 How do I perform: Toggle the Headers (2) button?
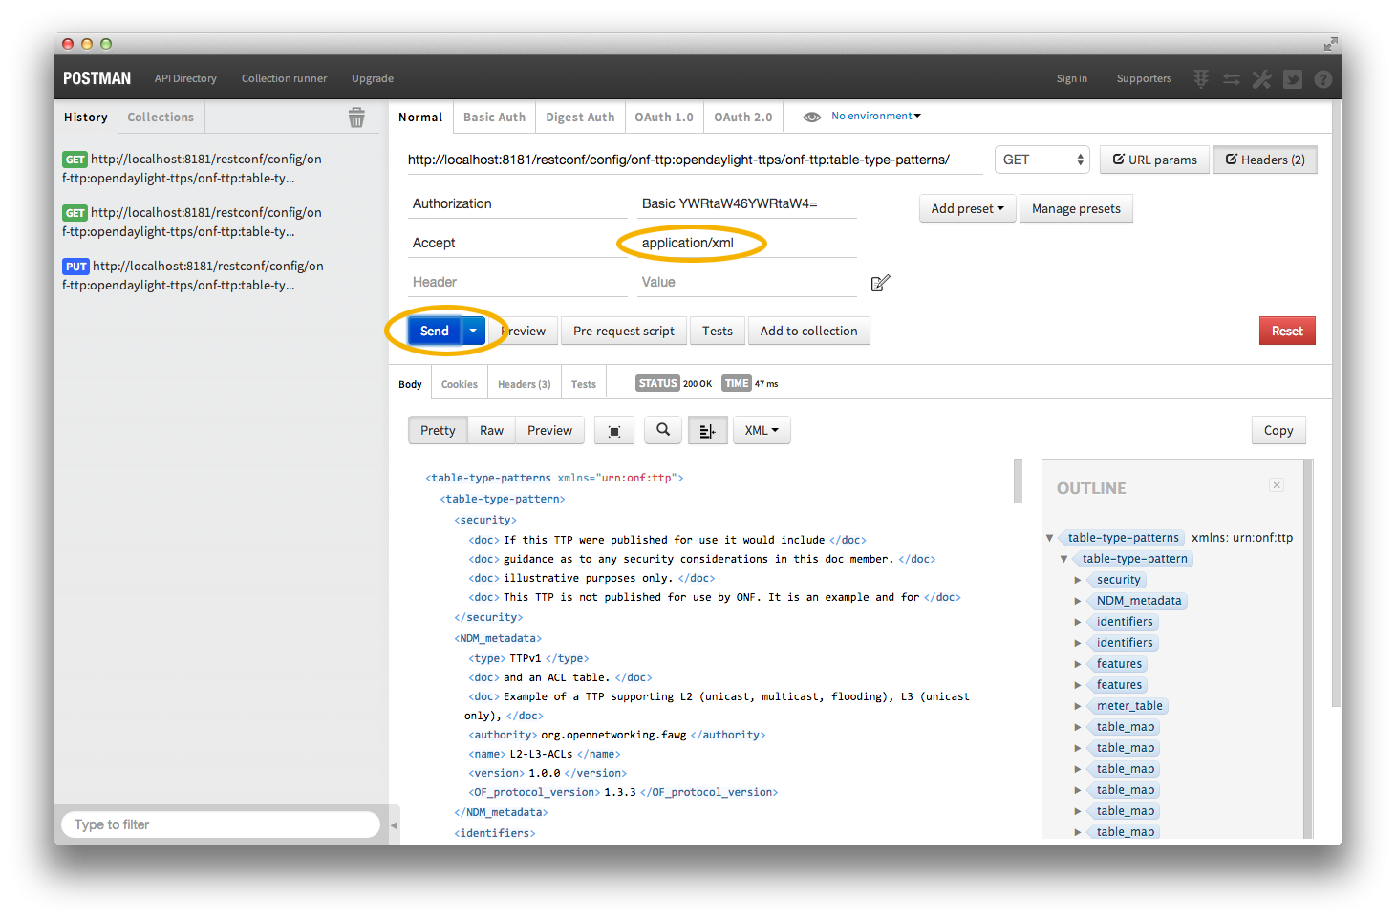click(x=1265, y=160)
